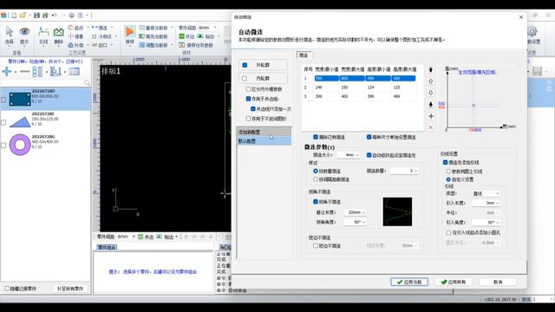The width and height of the screenshot is (555, 312).
Task: Click move-to-top arrow beside size table
Action: (x=431, y=69)
